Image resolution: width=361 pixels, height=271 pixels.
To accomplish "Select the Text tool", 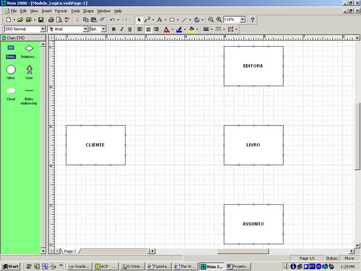I will (160, 20).
